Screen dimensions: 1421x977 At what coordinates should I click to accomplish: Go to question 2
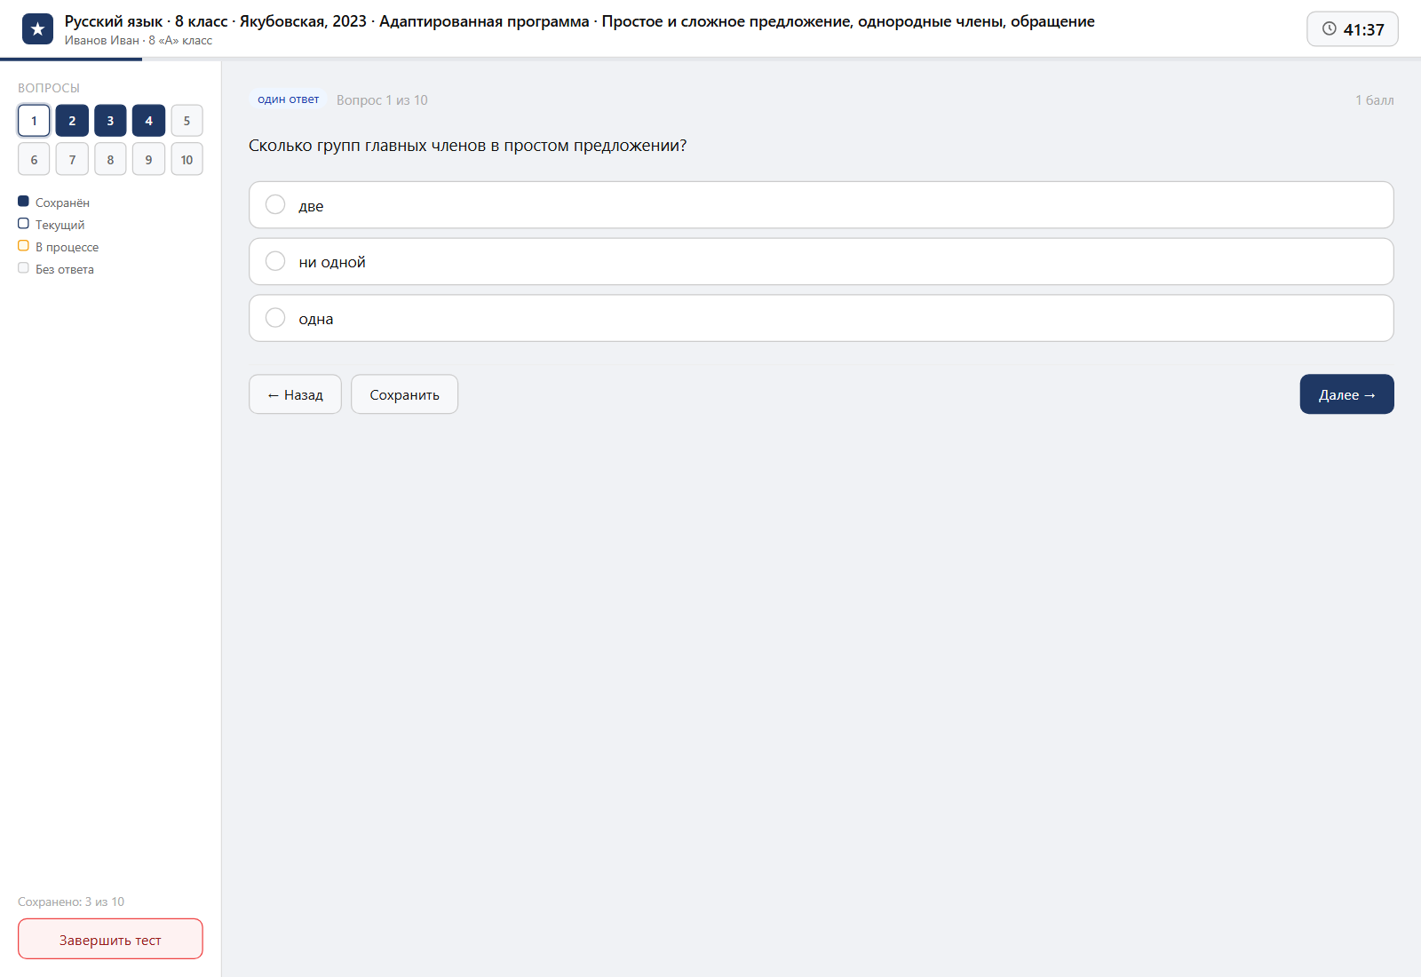tap(72, 121)
